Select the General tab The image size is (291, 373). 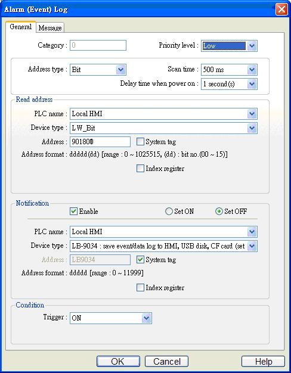(21, 27)
